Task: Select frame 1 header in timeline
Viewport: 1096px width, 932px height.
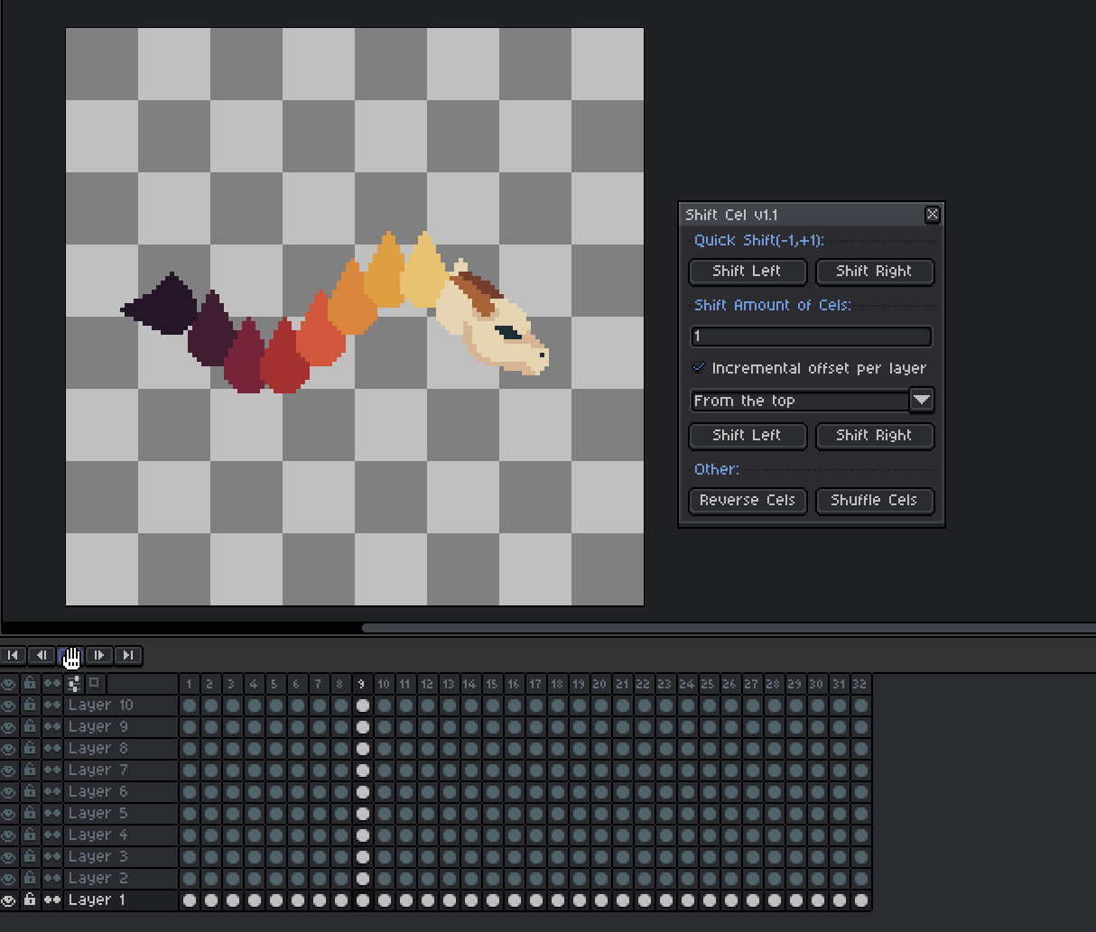Action: point(190,684)
